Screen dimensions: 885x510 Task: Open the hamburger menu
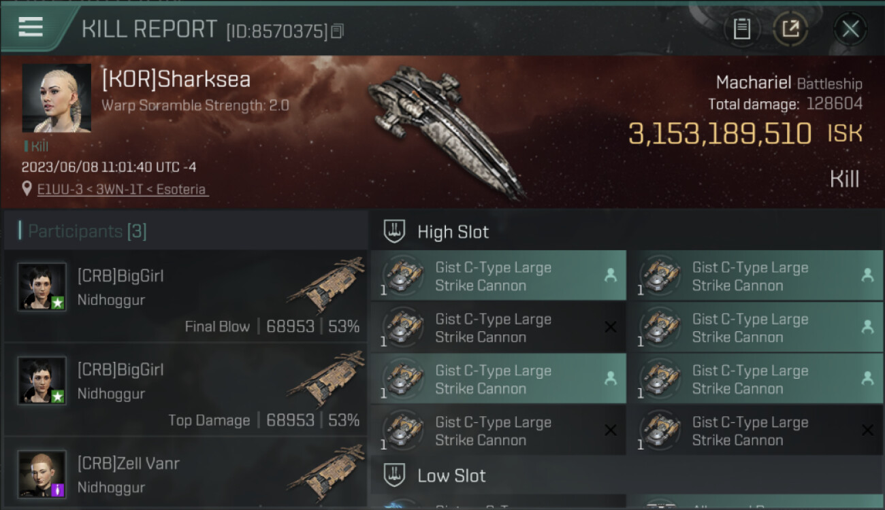coord(31,27)
